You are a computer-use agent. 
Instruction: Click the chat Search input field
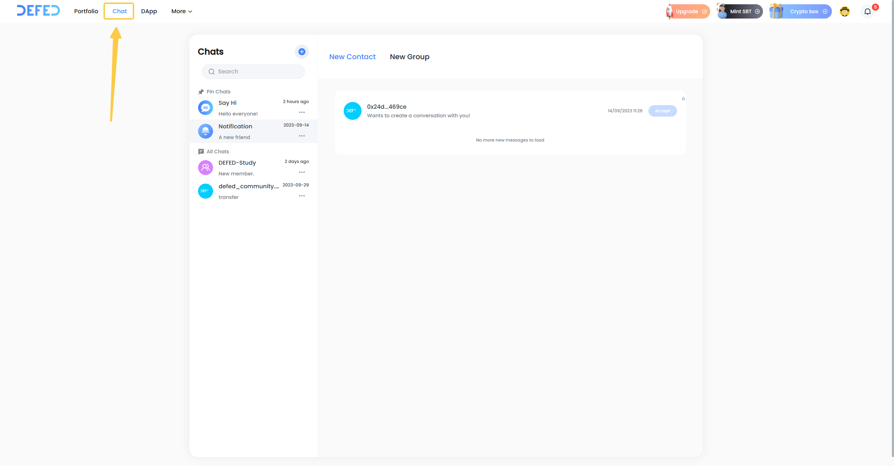(253, 72)
